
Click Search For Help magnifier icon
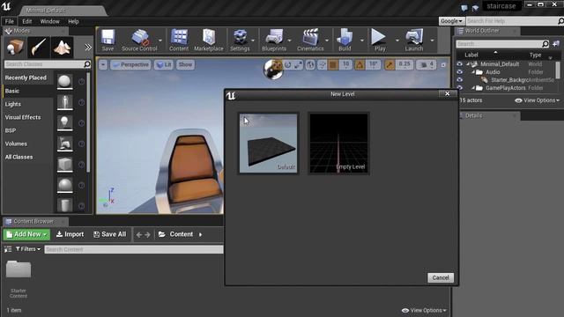(x=560, y=21)
